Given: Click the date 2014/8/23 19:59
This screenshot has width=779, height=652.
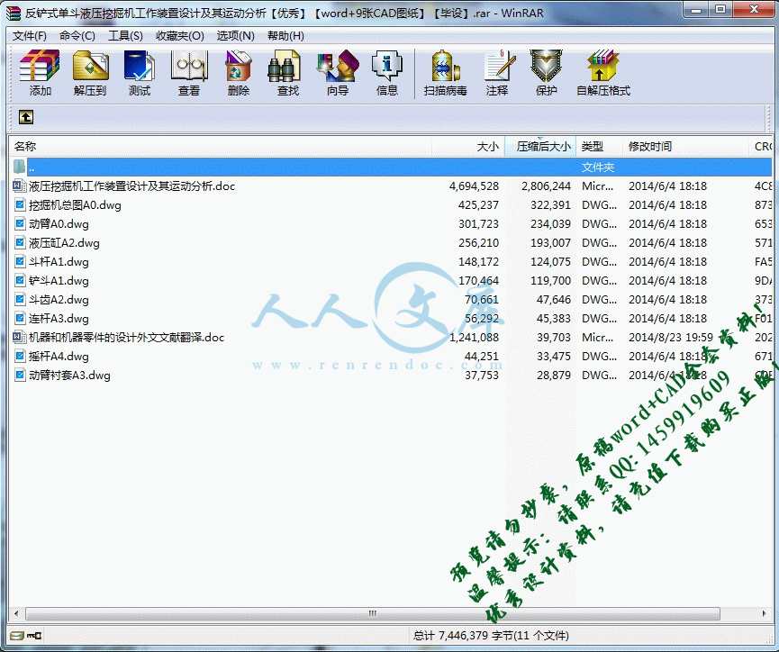Looking at the screenshot, I should pos(671,338).
